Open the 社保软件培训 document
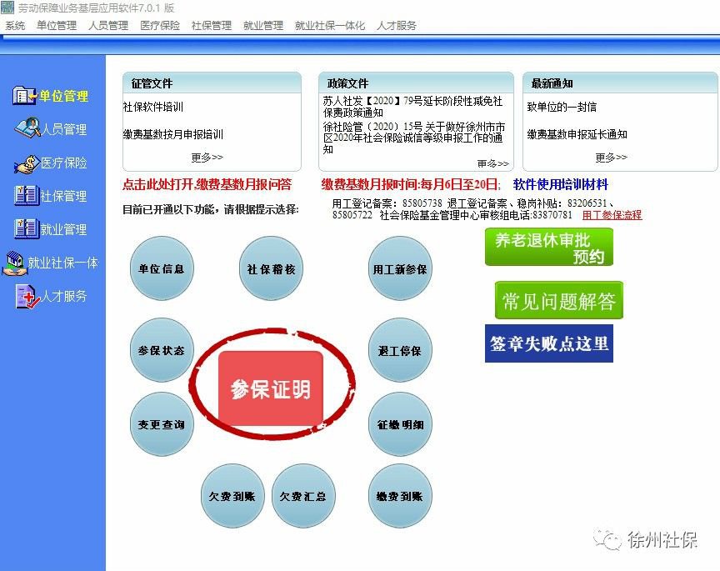This screenshot has width=720, height=571. click(153, 107)
